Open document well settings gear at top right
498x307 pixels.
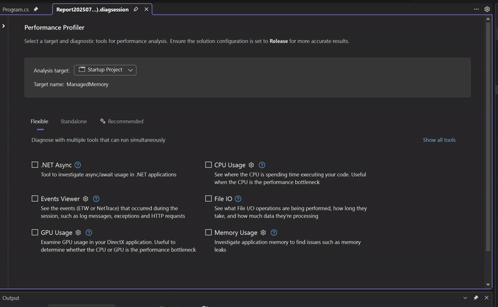487,9
